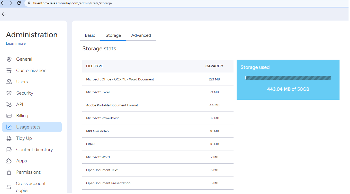The height and width of the screenshot is (194, 350).
Task: Open the Apps icon in sidebar
Action: pos(9,161)
